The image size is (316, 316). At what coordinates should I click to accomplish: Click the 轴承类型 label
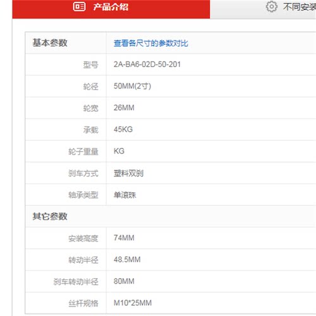(x=83, y=195)
